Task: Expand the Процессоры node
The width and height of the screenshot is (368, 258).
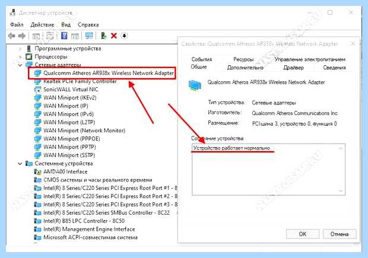Action: pos(20,57)
